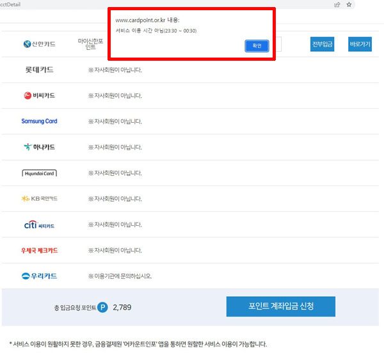Click the Hana Card logo
Screen dimensions: 384x355
tap(40, 147)
